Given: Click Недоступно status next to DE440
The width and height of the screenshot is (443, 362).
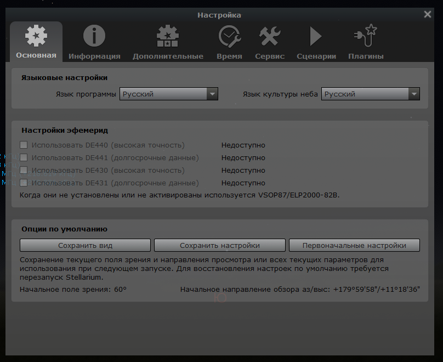Looking at the screenshot, I should click(243, 145).
